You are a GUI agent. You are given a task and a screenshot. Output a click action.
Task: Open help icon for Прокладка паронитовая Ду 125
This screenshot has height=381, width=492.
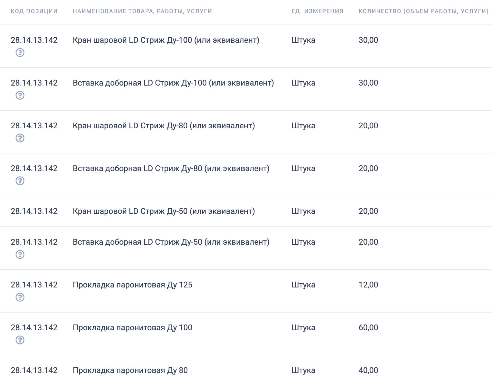20,297
